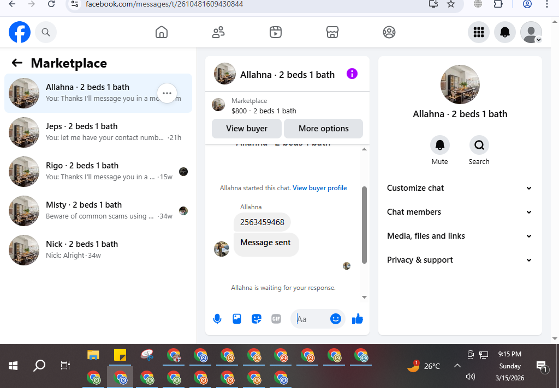The image size is (559, 388).
Task: Open Friends icon in top nav
Action: [218, 32]
